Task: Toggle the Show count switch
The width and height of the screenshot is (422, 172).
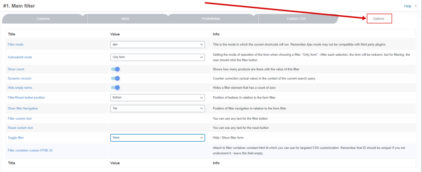Action: 115,69
